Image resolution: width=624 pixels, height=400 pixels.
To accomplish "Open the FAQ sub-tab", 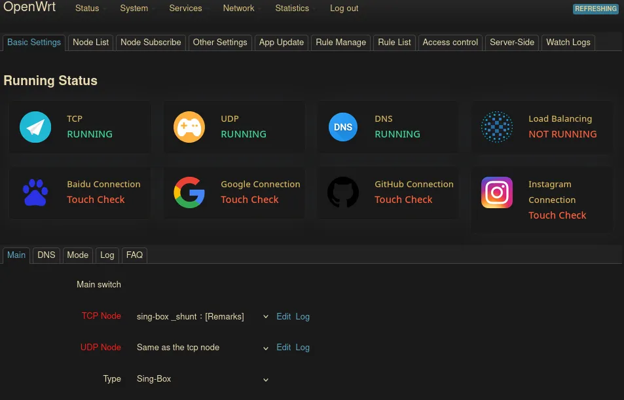I will (134, 255).
